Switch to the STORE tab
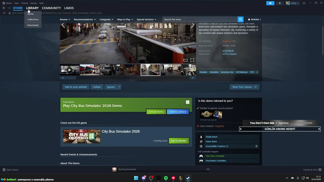The height and width of the screenshot is (182, 324). coord(18,8)
